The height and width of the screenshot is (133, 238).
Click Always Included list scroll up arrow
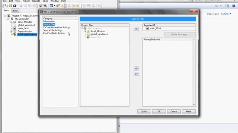pos(194,40)
